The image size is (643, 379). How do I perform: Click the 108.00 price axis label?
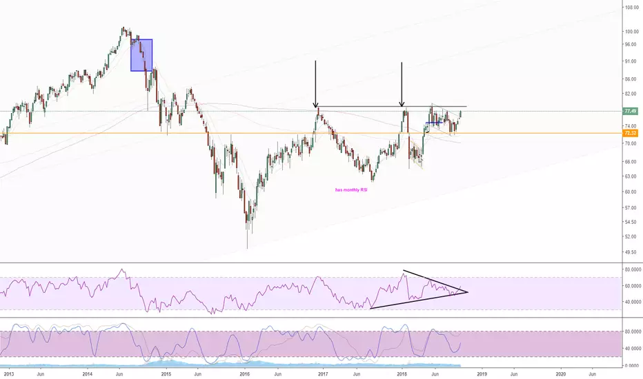click(x=631, y=8)
